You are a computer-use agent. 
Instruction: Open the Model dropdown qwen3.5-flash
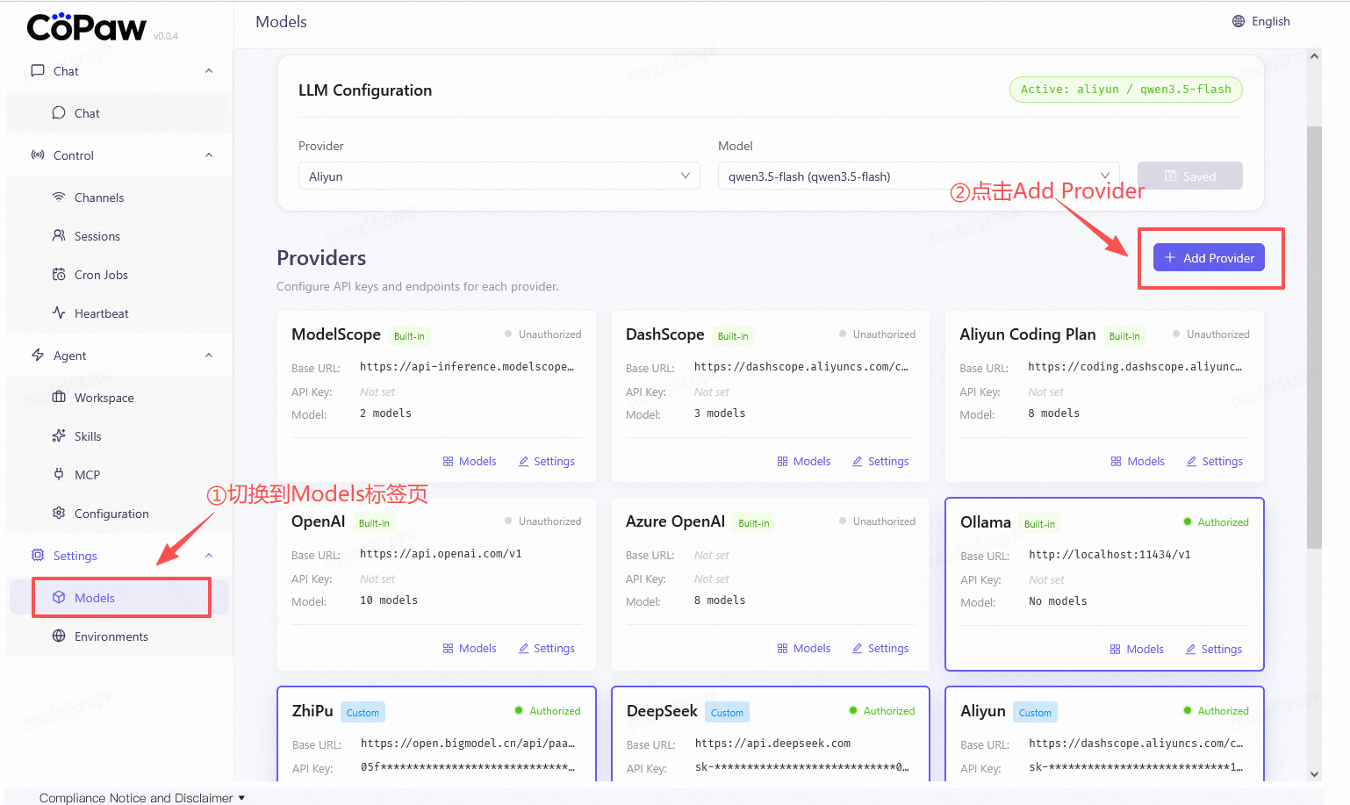(x=918, y=176)
